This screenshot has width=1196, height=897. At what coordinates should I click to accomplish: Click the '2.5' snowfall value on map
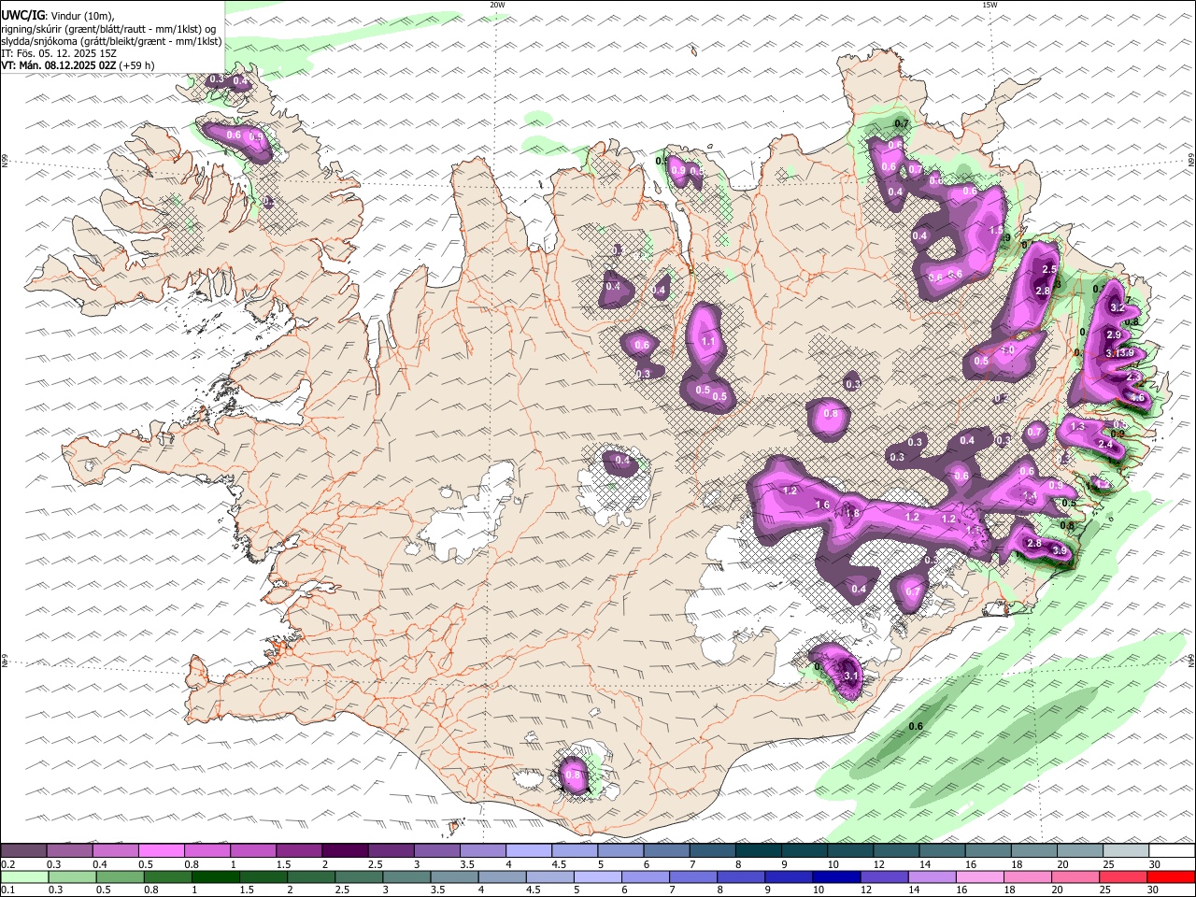click(x=1048, y=269)
